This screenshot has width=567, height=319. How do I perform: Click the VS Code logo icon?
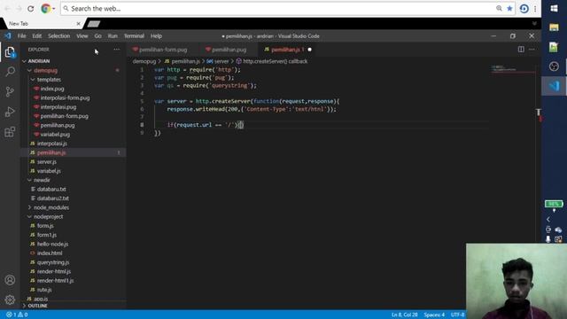(x=8, y=35)
